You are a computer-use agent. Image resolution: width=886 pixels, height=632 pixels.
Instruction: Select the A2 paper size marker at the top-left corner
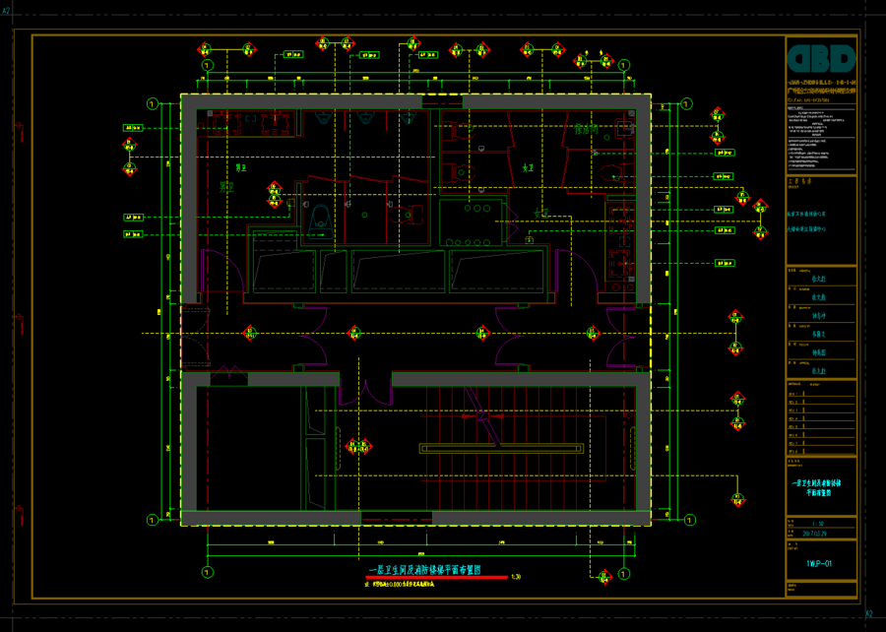6,11
